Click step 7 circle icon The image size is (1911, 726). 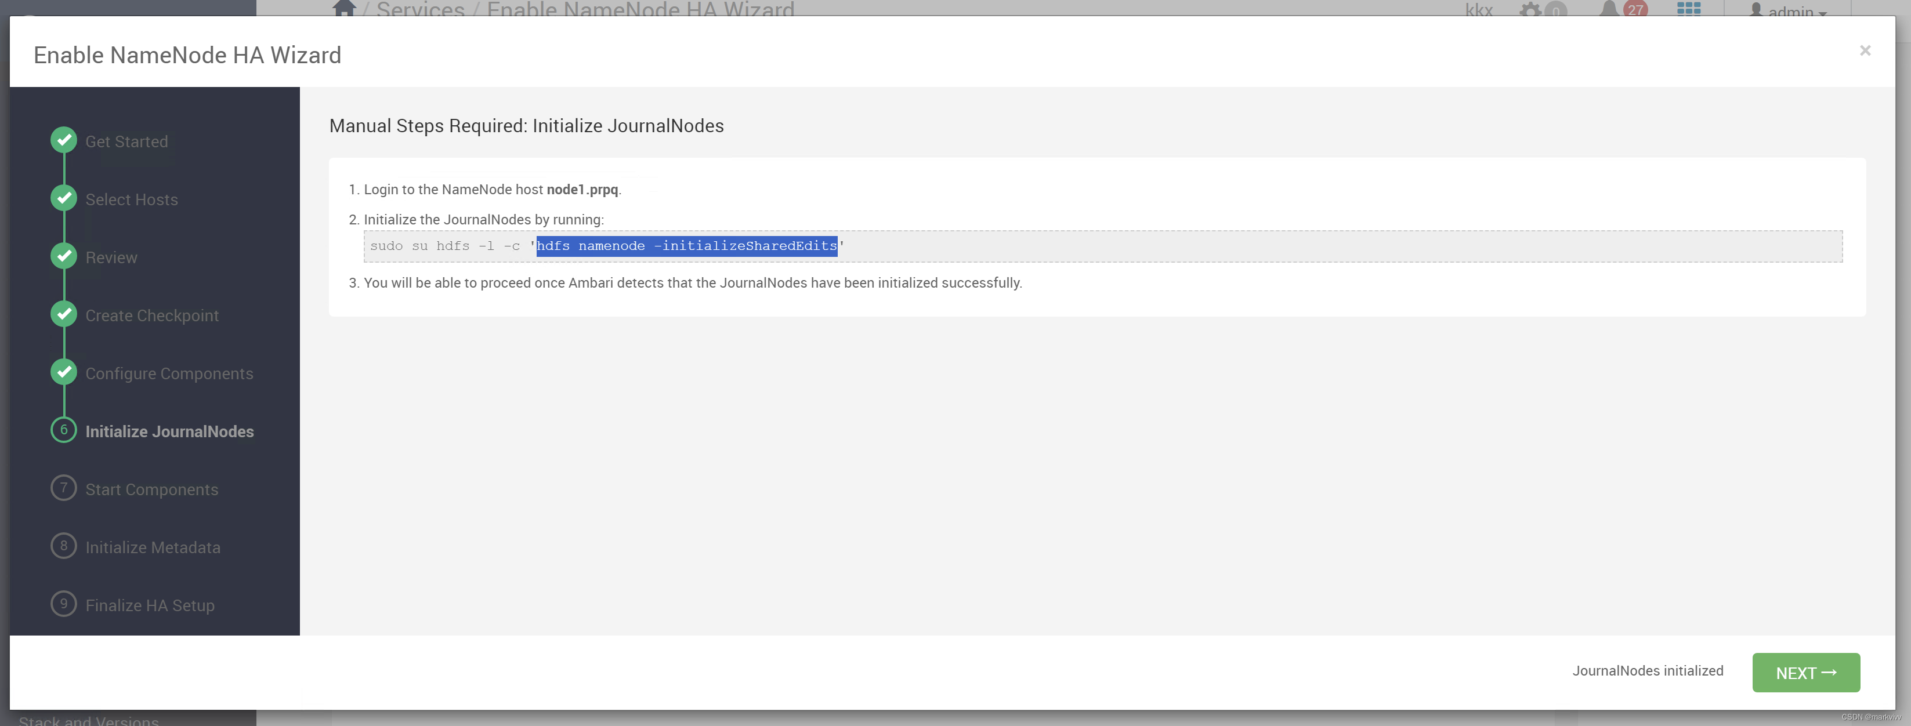pyautogui.click(x=64, y=488)
